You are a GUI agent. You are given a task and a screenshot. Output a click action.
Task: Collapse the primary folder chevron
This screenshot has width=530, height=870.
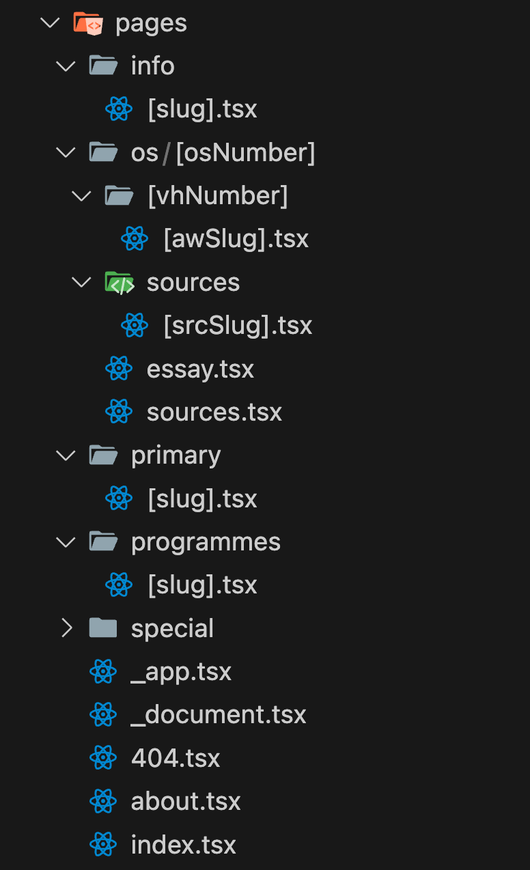pyautogui.click(x=66, y=455)
